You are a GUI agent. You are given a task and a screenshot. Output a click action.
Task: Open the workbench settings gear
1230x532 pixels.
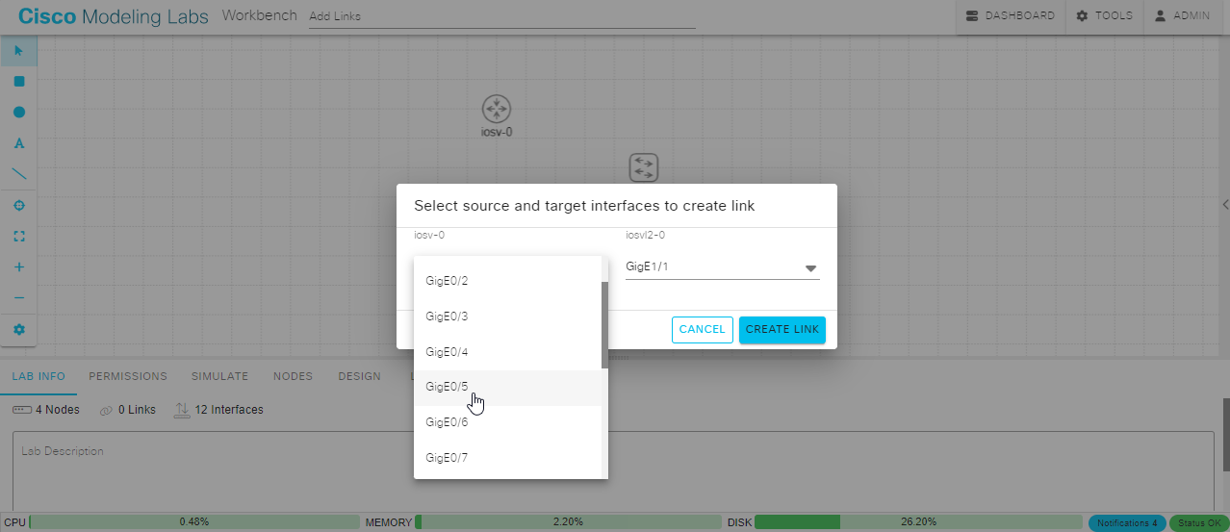click(18, 330)
